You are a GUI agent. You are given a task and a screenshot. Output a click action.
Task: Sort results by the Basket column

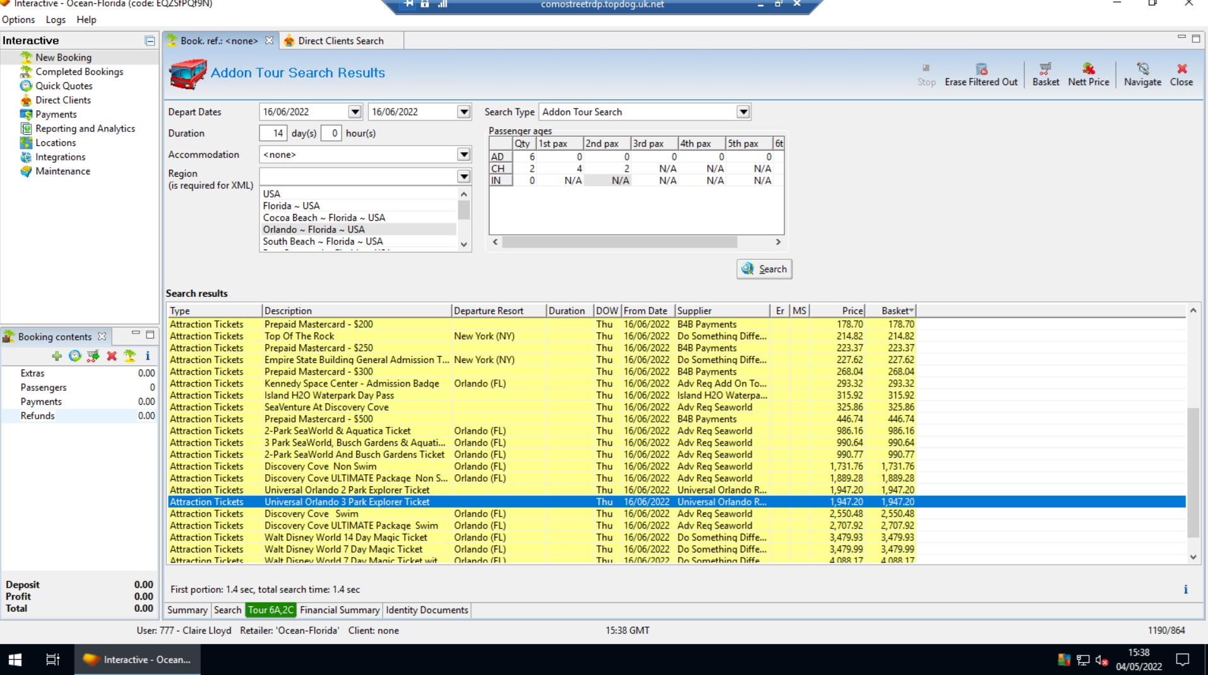890,311
